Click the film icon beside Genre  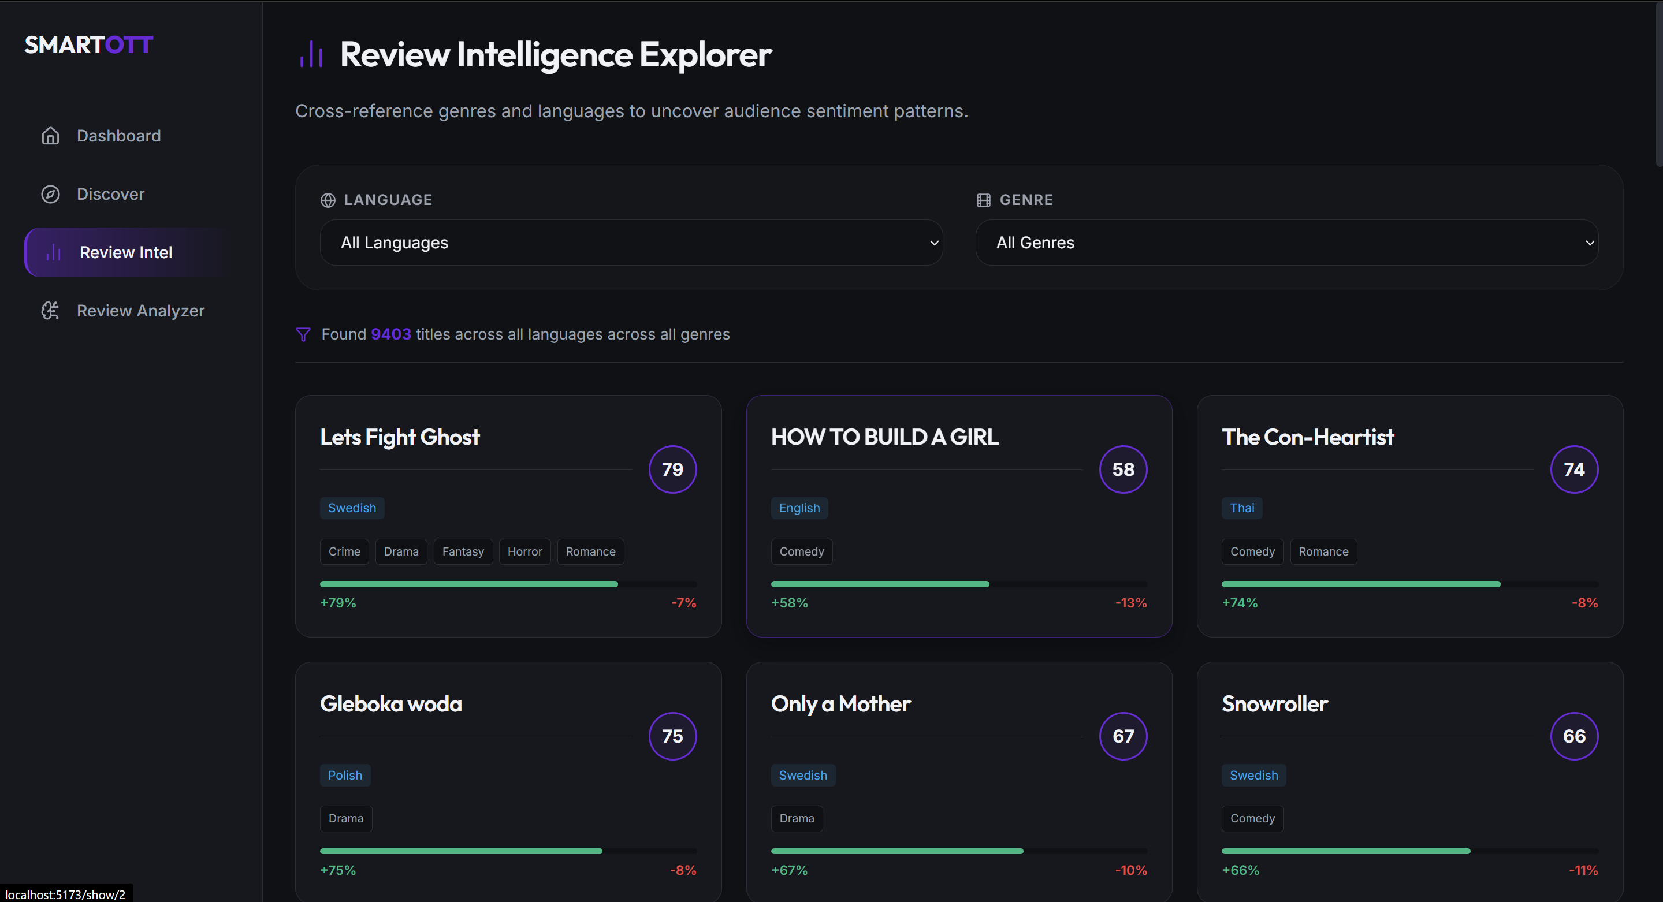pyautogui.click(x=983, y=200)
